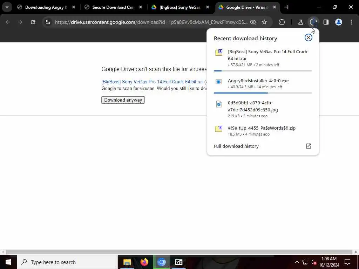View site information icon in address bar
This screenshot has height=269, width=359.
pyautogui.click(x=48, y=22)
